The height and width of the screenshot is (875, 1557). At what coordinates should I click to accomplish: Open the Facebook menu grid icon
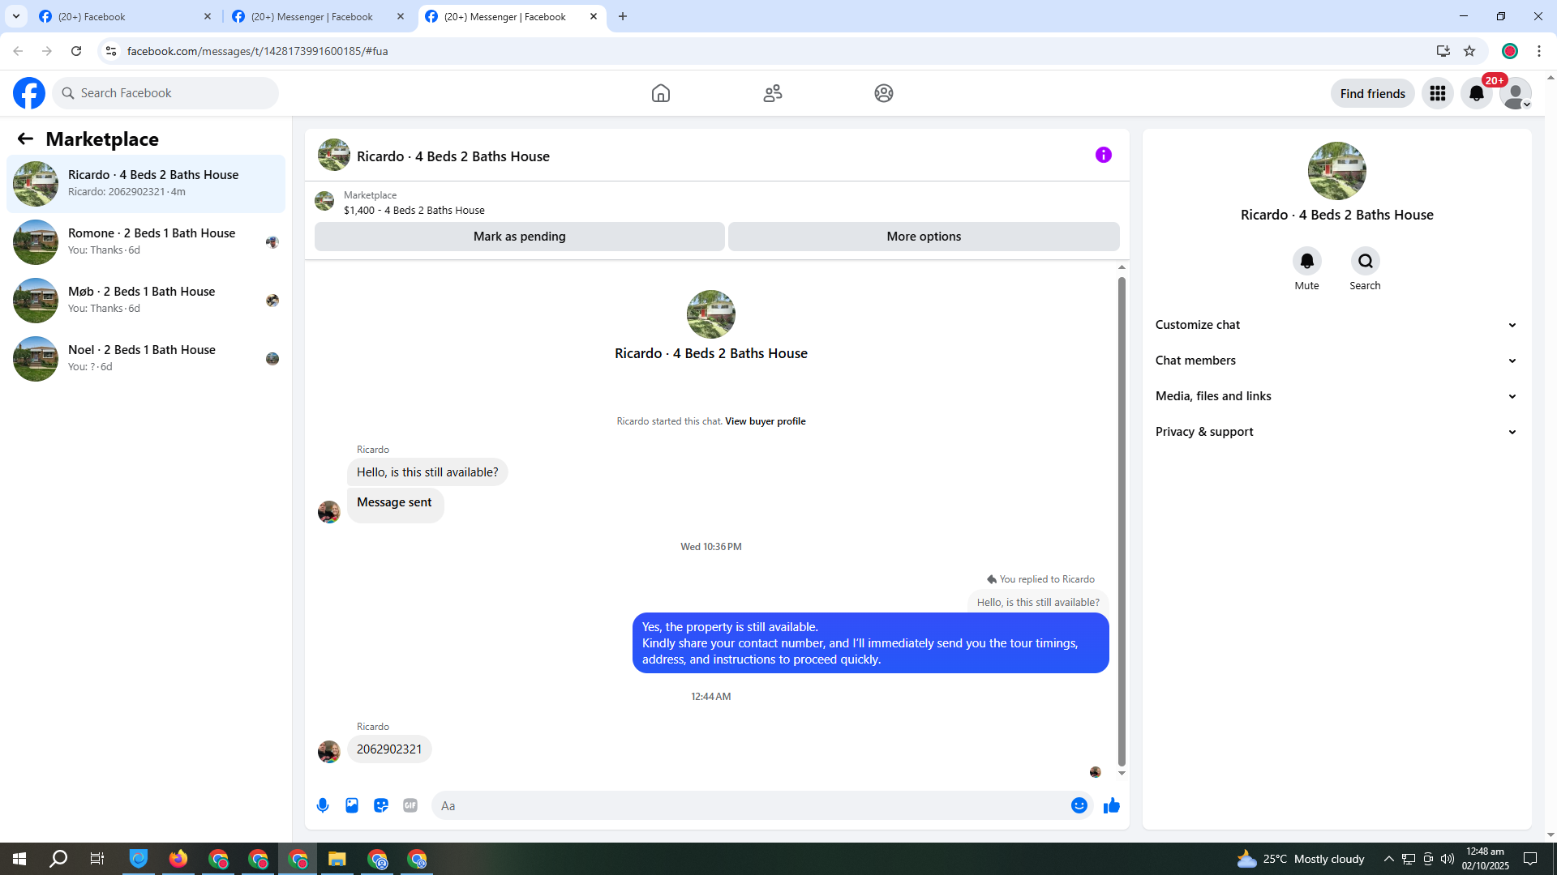(x=1437, y=93)
